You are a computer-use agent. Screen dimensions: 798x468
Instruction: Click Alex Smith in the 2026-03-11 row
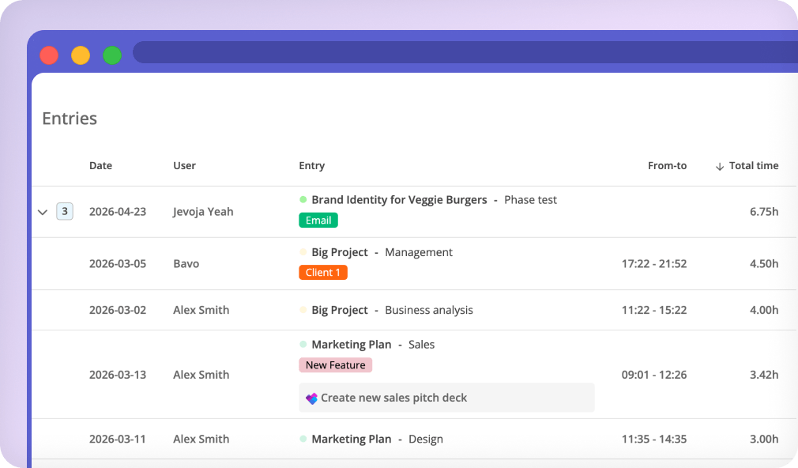[x=201, y=439]
